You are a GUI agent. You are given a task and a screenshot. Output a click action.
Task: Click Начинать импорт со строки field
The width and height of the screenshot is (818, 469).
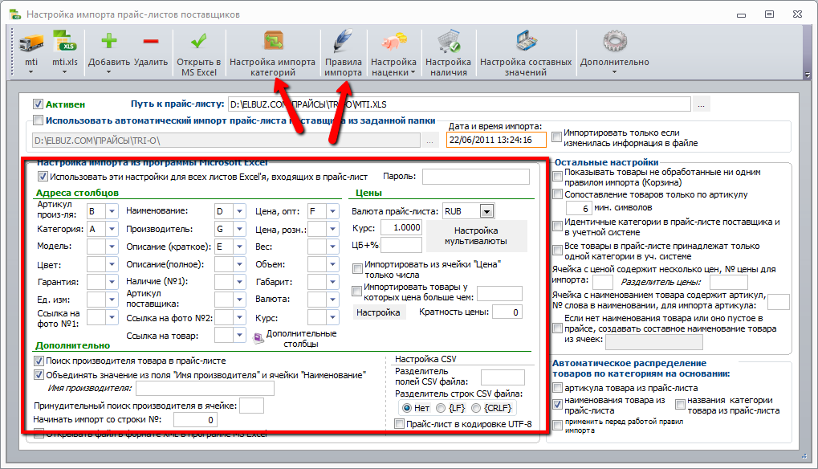click(195, 419)
